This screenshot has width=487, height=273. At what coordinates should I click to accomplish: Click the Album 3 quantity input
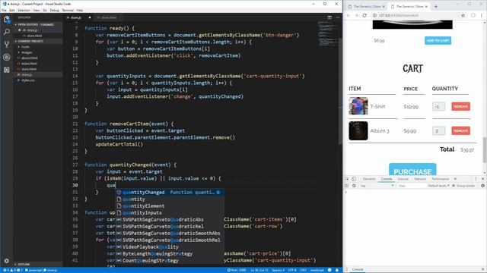[438, 130]
